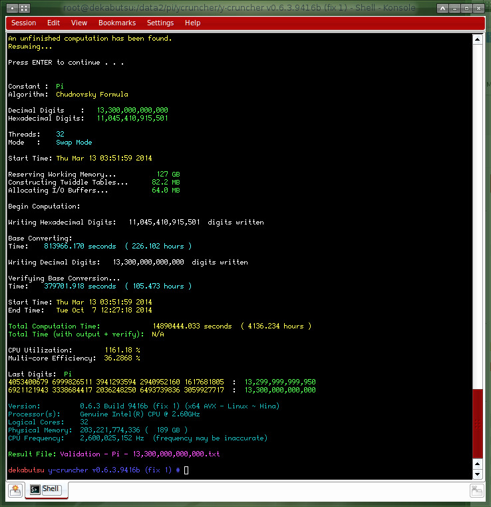Open the Settings menu

click(x=160, y=23)
